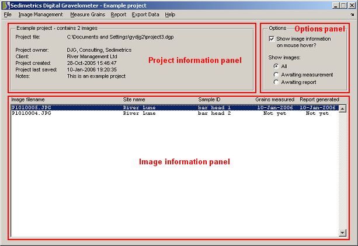Open the Export Data menu

145,15
